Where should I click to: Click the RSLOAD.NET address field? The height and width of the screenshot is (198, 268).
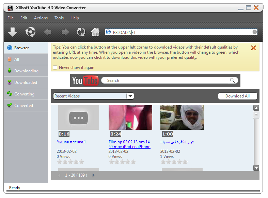181,32
